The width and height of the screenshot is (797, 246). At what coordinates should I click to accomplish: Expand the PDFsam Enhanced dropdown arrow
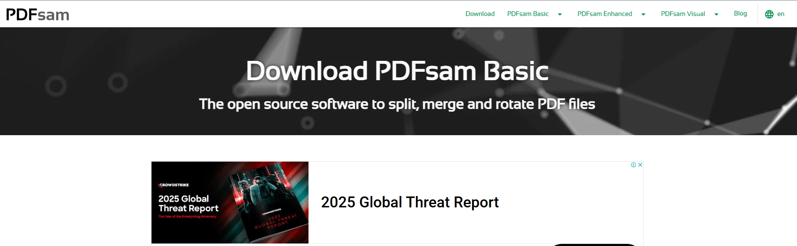click(x=643, y=14)
